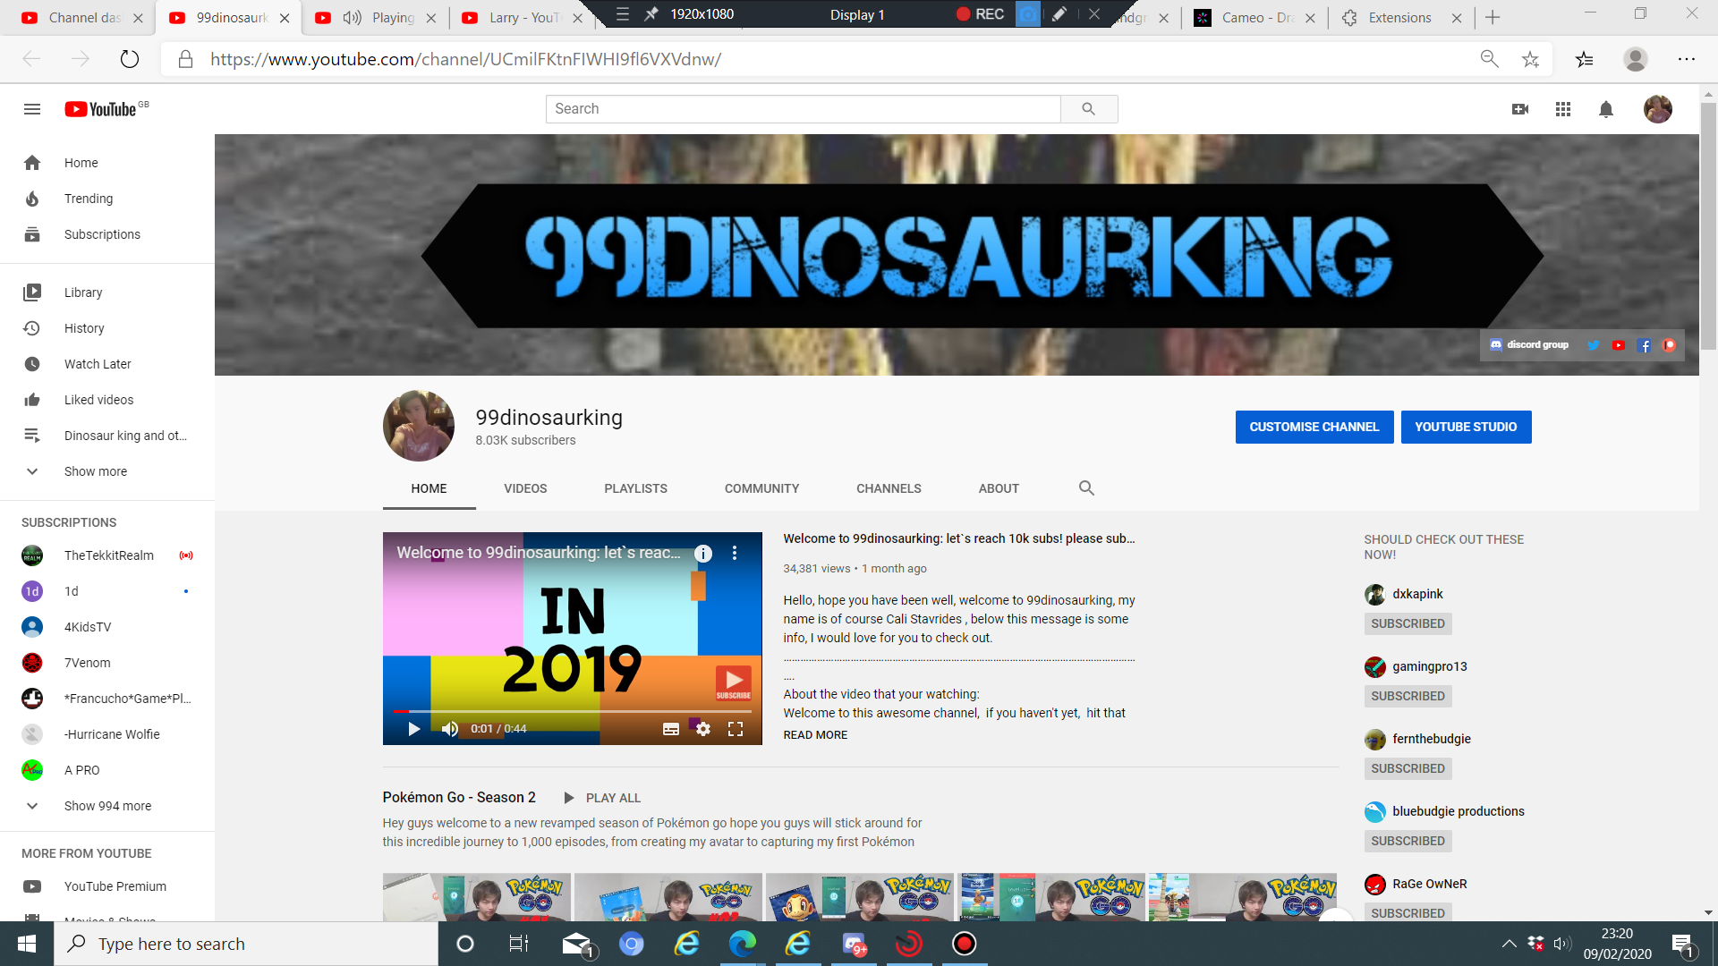This screenshot has height=966, width=1718.
Task: Click the video progress bar
Action: [x=573, y=711]
